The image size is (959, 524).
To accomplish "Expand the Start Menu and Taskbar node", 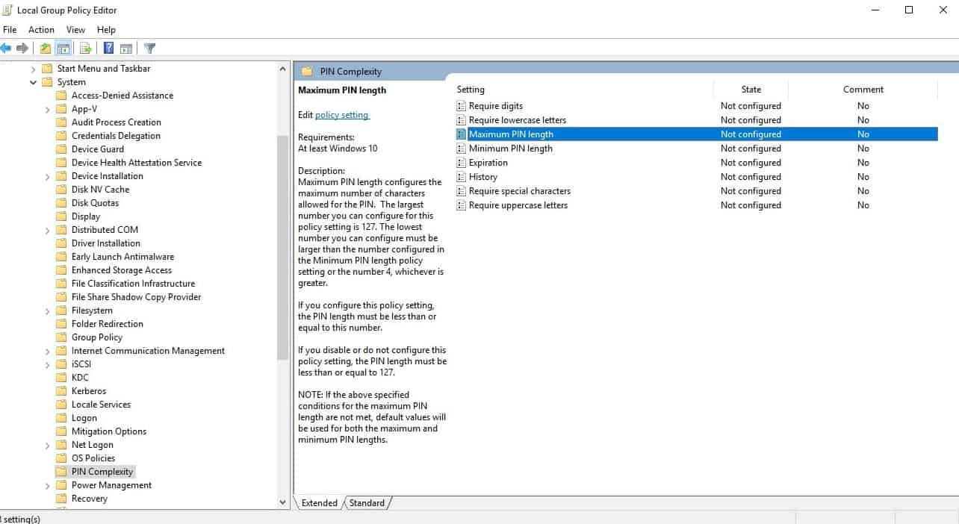I will pyautogui.click(x=34, y=69).
